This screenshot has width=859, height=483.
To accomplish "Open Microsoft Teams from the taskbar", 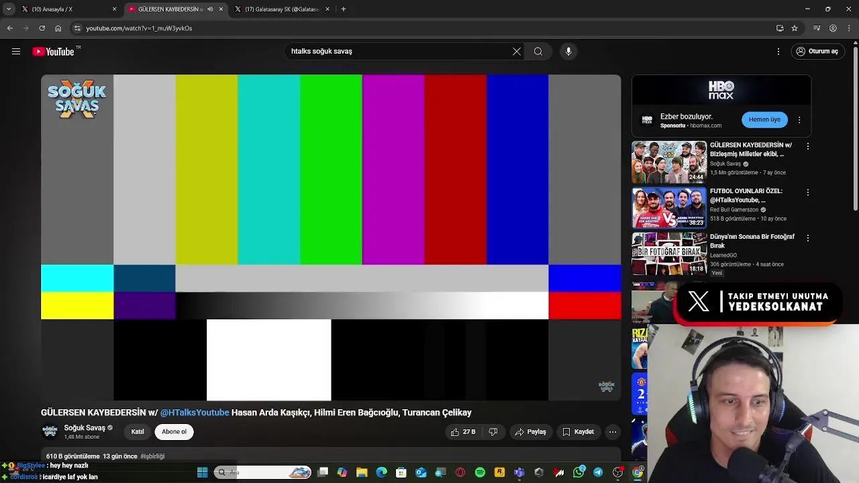I will point(519,472).
